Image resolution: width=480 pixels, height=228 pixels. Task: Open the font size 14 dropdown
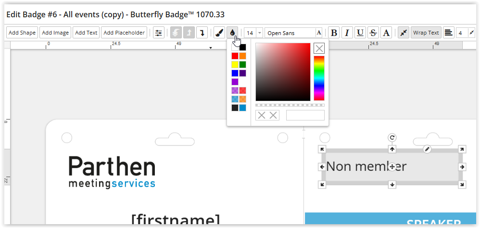point(260,33)
